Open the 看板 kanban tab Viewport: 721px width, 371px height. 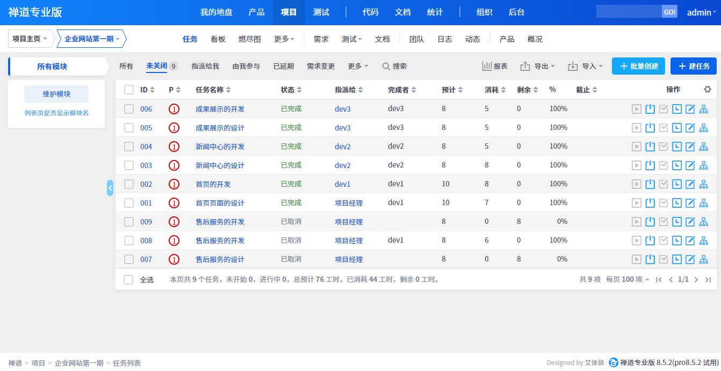[x=218, y=39]
